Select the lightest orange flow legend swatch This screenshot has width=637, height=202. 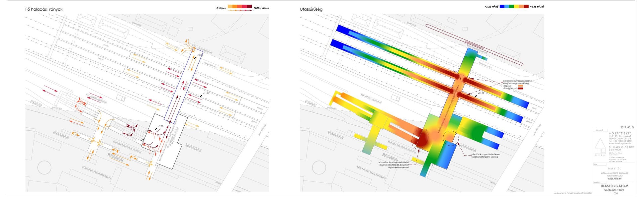pos(230,7)
